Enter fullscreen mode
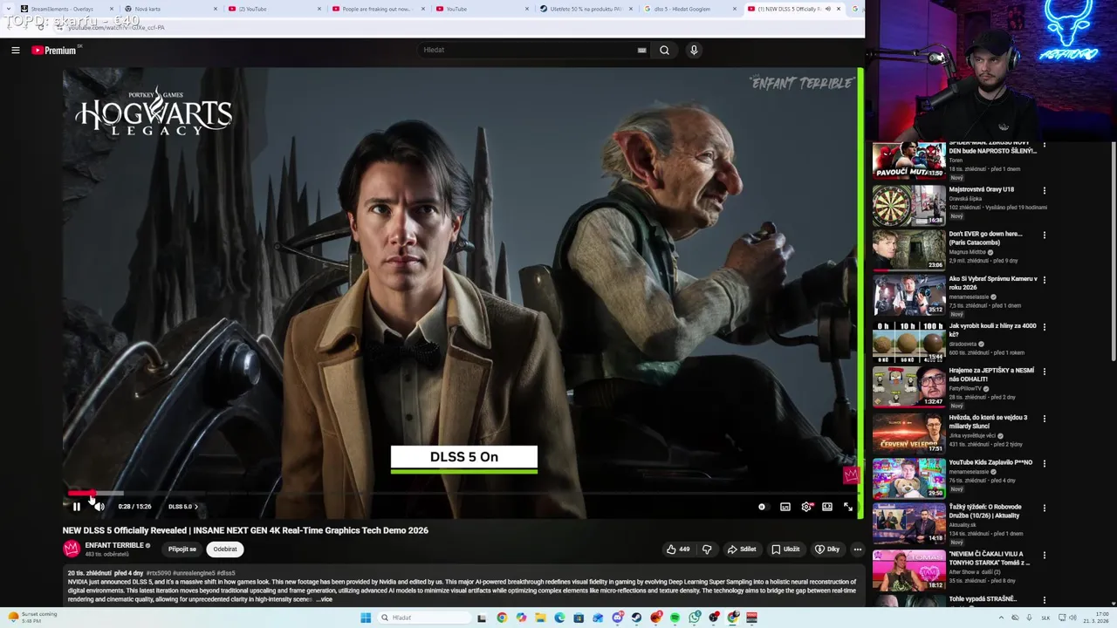The height and width of the screenshot is (628, 1117). [847, 507]
